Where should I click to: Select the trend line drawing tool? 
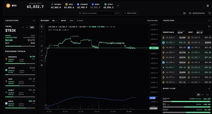[42, 31]
